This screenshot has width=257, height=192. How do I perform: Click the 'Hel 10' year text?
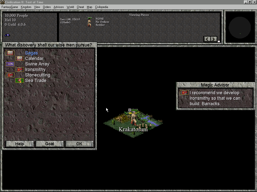pyautogui.click(x=10, y=20)
